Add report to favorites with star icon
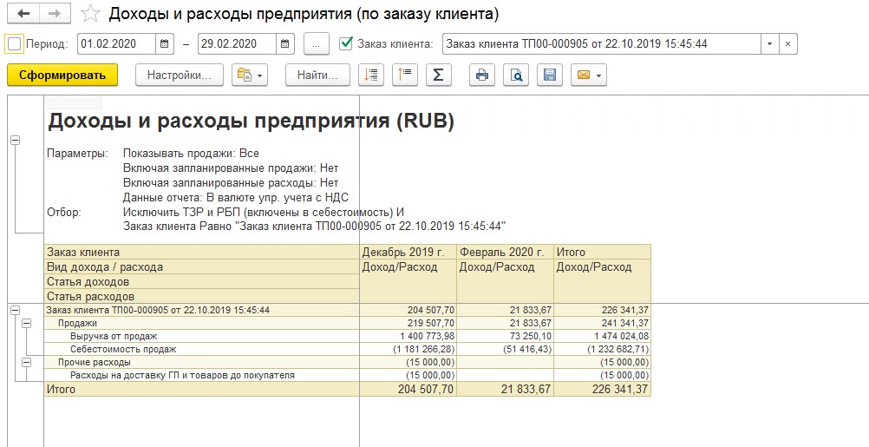The height and width of the screenshot is (447, 869). point(88,15)
